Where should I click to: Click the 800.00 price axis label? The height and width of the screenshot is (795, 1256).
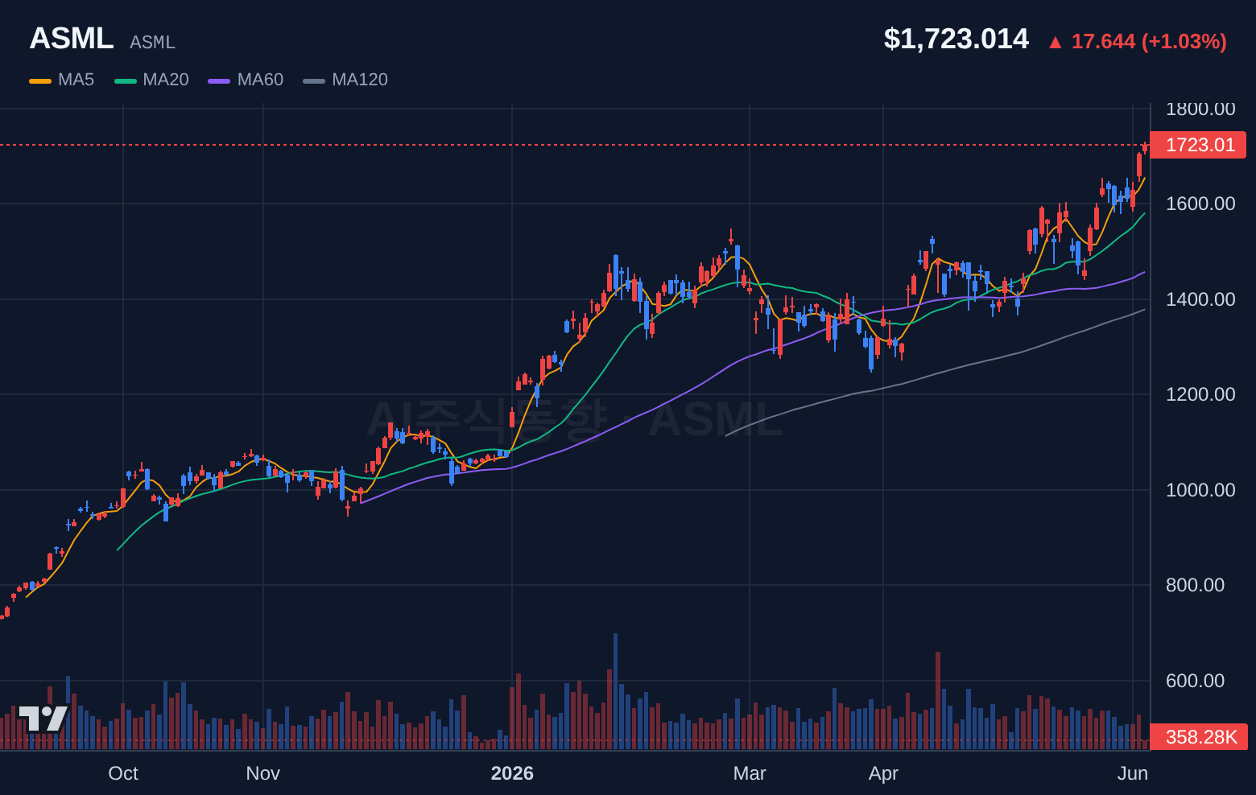coord(1195,585)
